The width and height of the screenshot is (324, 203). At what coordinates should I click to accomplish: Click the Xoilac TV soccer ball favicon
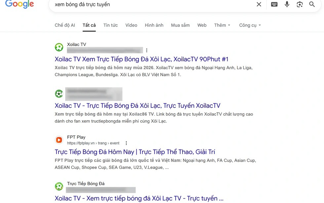[59, 47]
